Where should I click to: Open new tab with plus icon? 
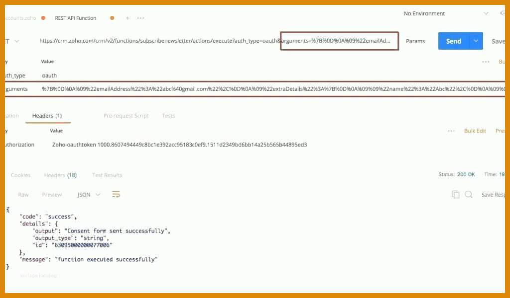[x=127, y=18]
